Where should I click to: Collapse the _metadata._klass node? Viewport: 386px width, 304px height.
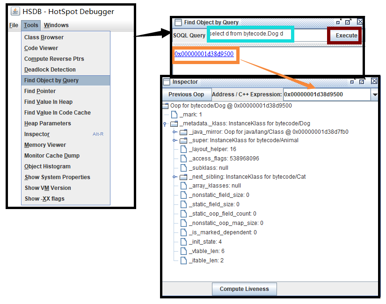[165, 124]
